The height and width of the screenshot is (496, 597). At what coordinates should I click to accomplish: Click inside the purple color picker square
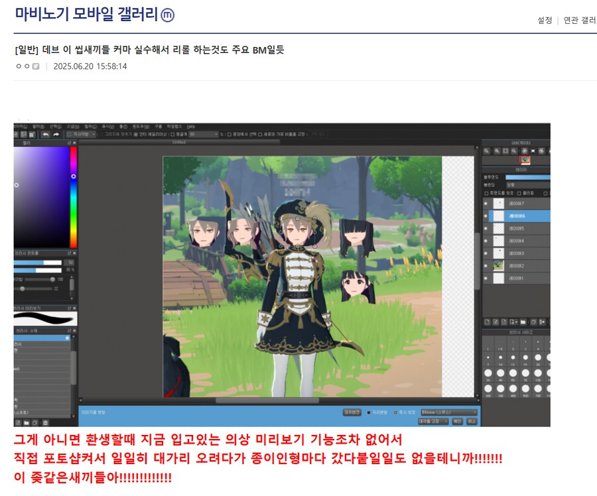coord(41,197)
